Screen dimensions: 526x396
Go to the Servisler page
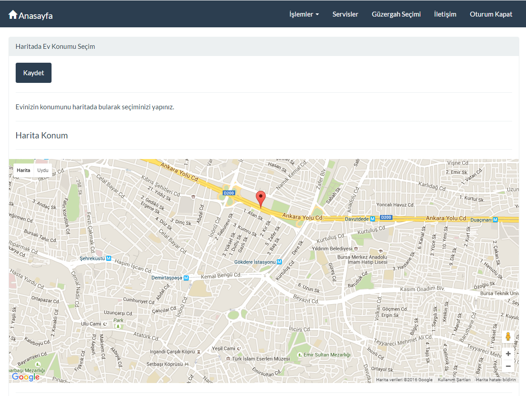tap(345, 14)
